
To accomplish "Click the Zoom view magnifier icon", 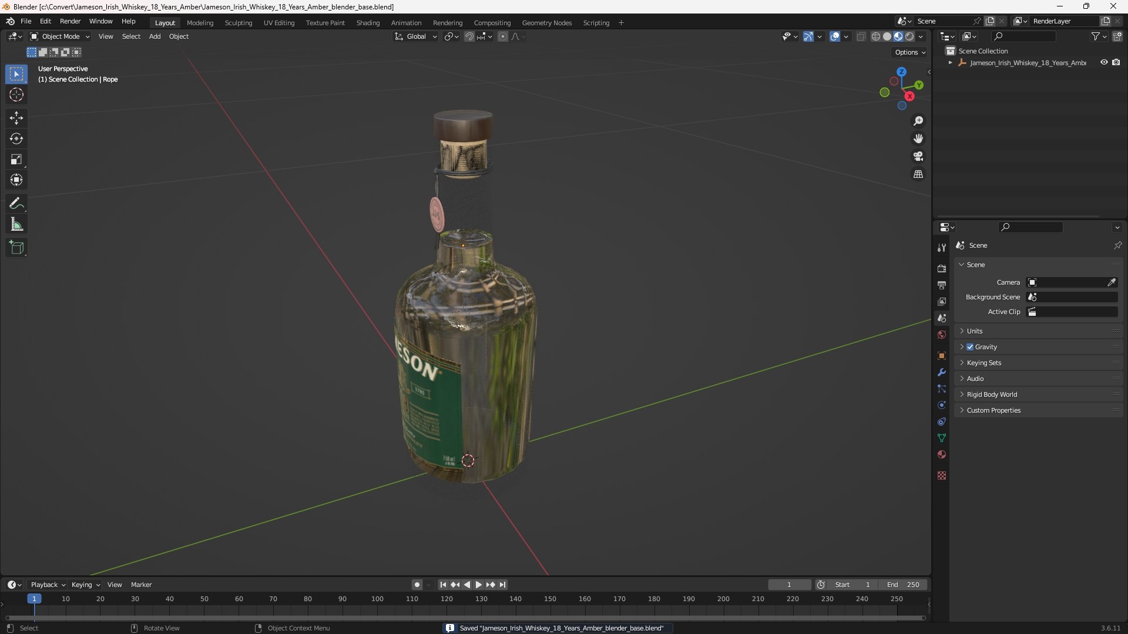I will coord(918,121).
